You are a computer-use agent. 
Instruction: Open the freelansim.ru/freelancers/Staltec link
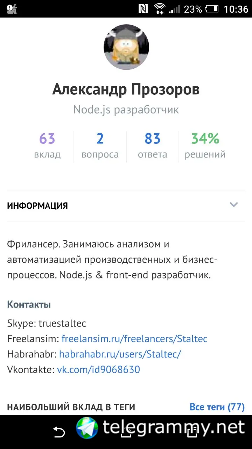(x=134, y=339)
